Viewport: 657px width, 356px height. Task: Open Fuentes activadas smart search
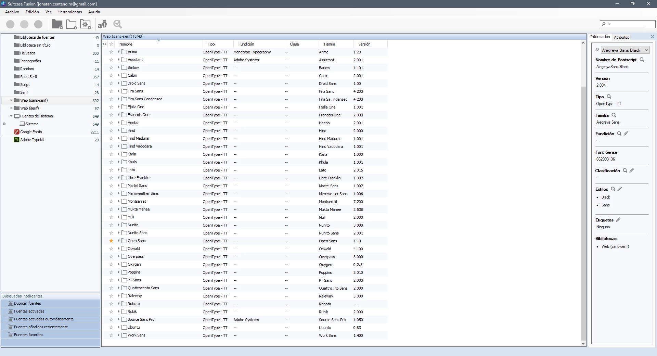click(51, 311)
